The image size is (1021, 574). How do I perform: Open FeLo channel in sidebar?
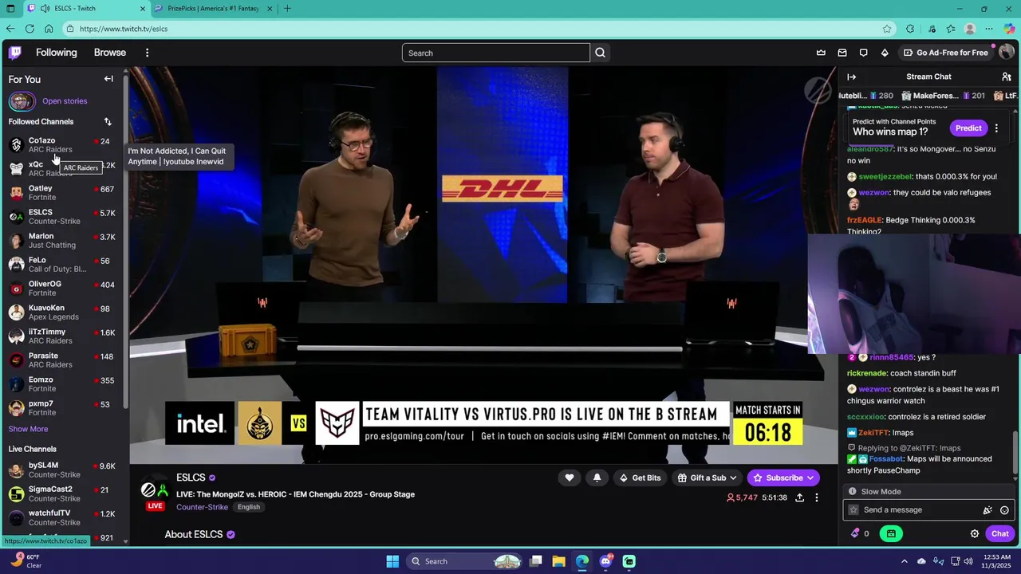tap(62, 265)
